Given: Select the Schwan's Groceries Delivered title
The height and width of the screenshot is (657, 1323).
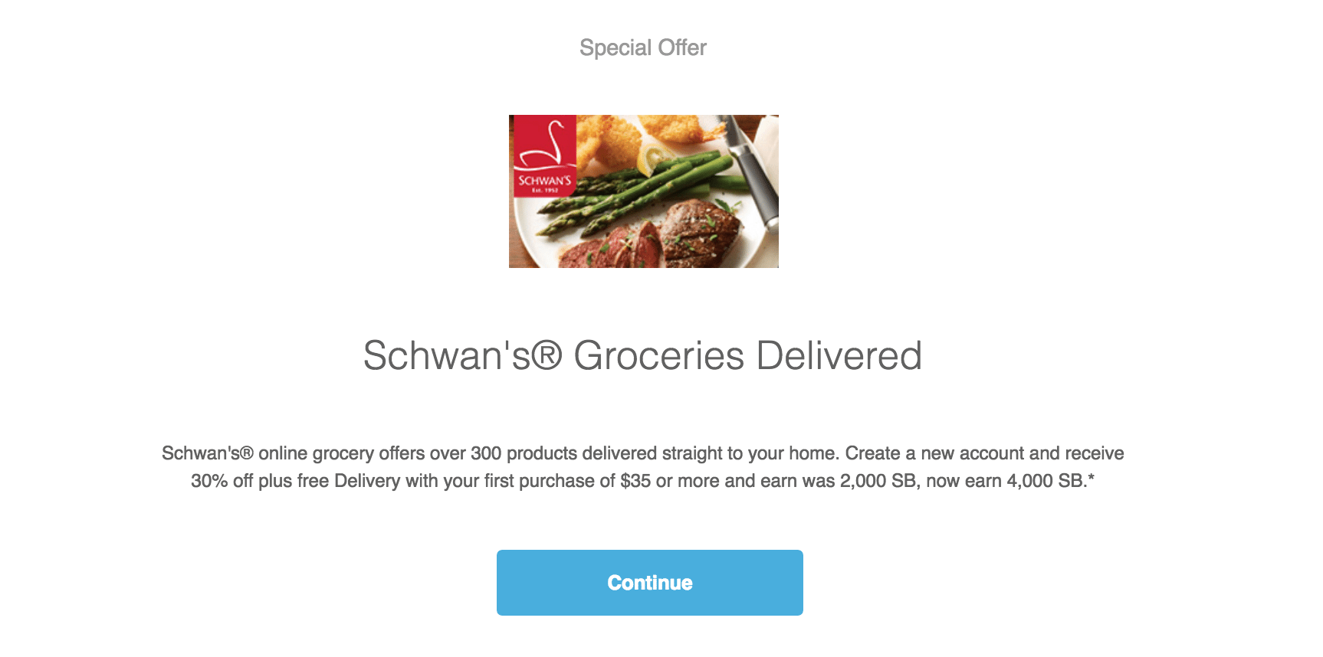Looking at the screenshot, I should 642,355.
